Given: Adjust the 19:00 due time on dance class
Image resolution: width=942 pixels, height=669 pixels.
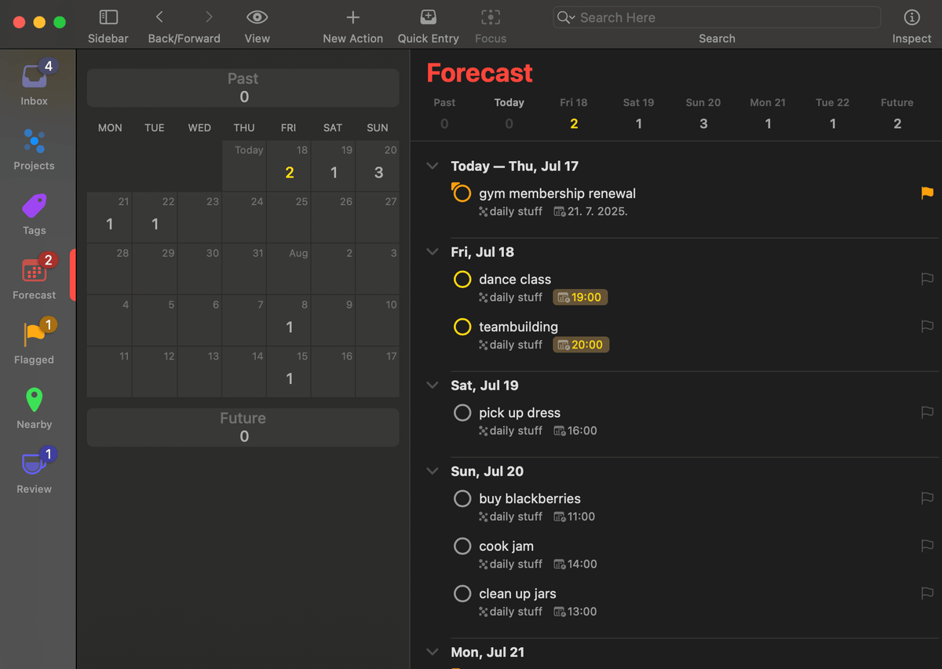Looking at the screenshot, I should coord(579,297).
